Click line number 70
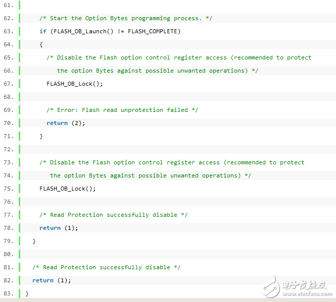Image resolution: width=336 pixels, height=302 pixels. (8, 123)
